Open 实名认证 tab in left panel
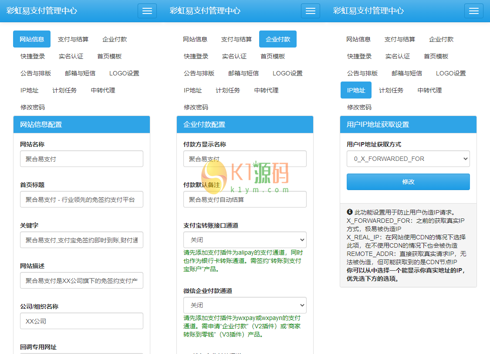The image size is (490, 354). (x=71, y=56)
